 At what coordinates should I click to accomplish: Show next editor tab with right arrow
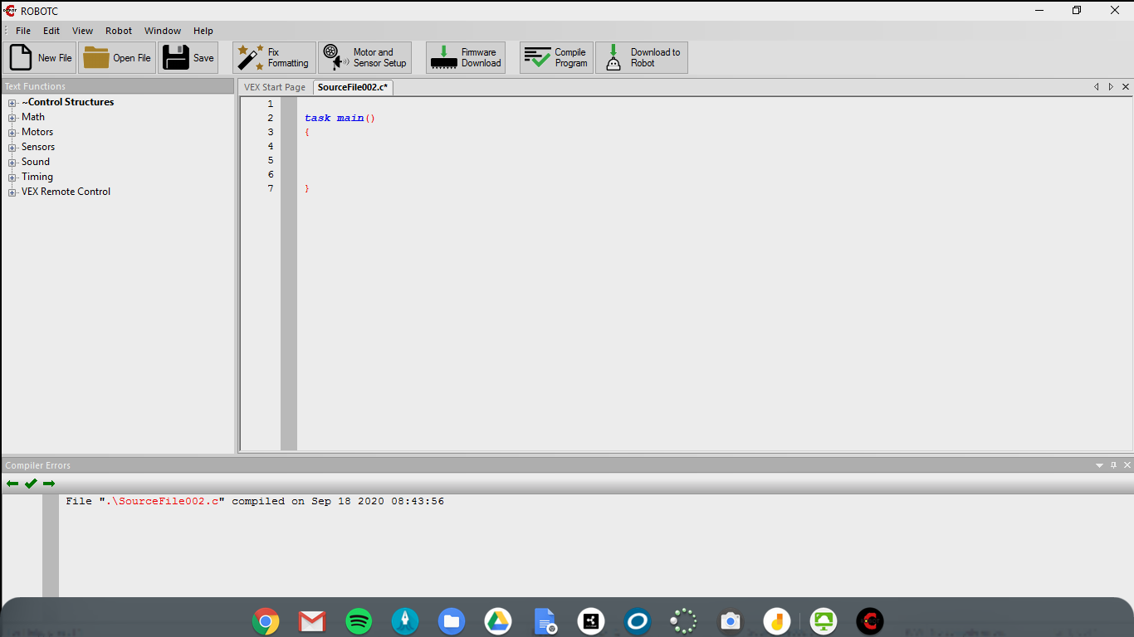click(x=1111, y=87)
